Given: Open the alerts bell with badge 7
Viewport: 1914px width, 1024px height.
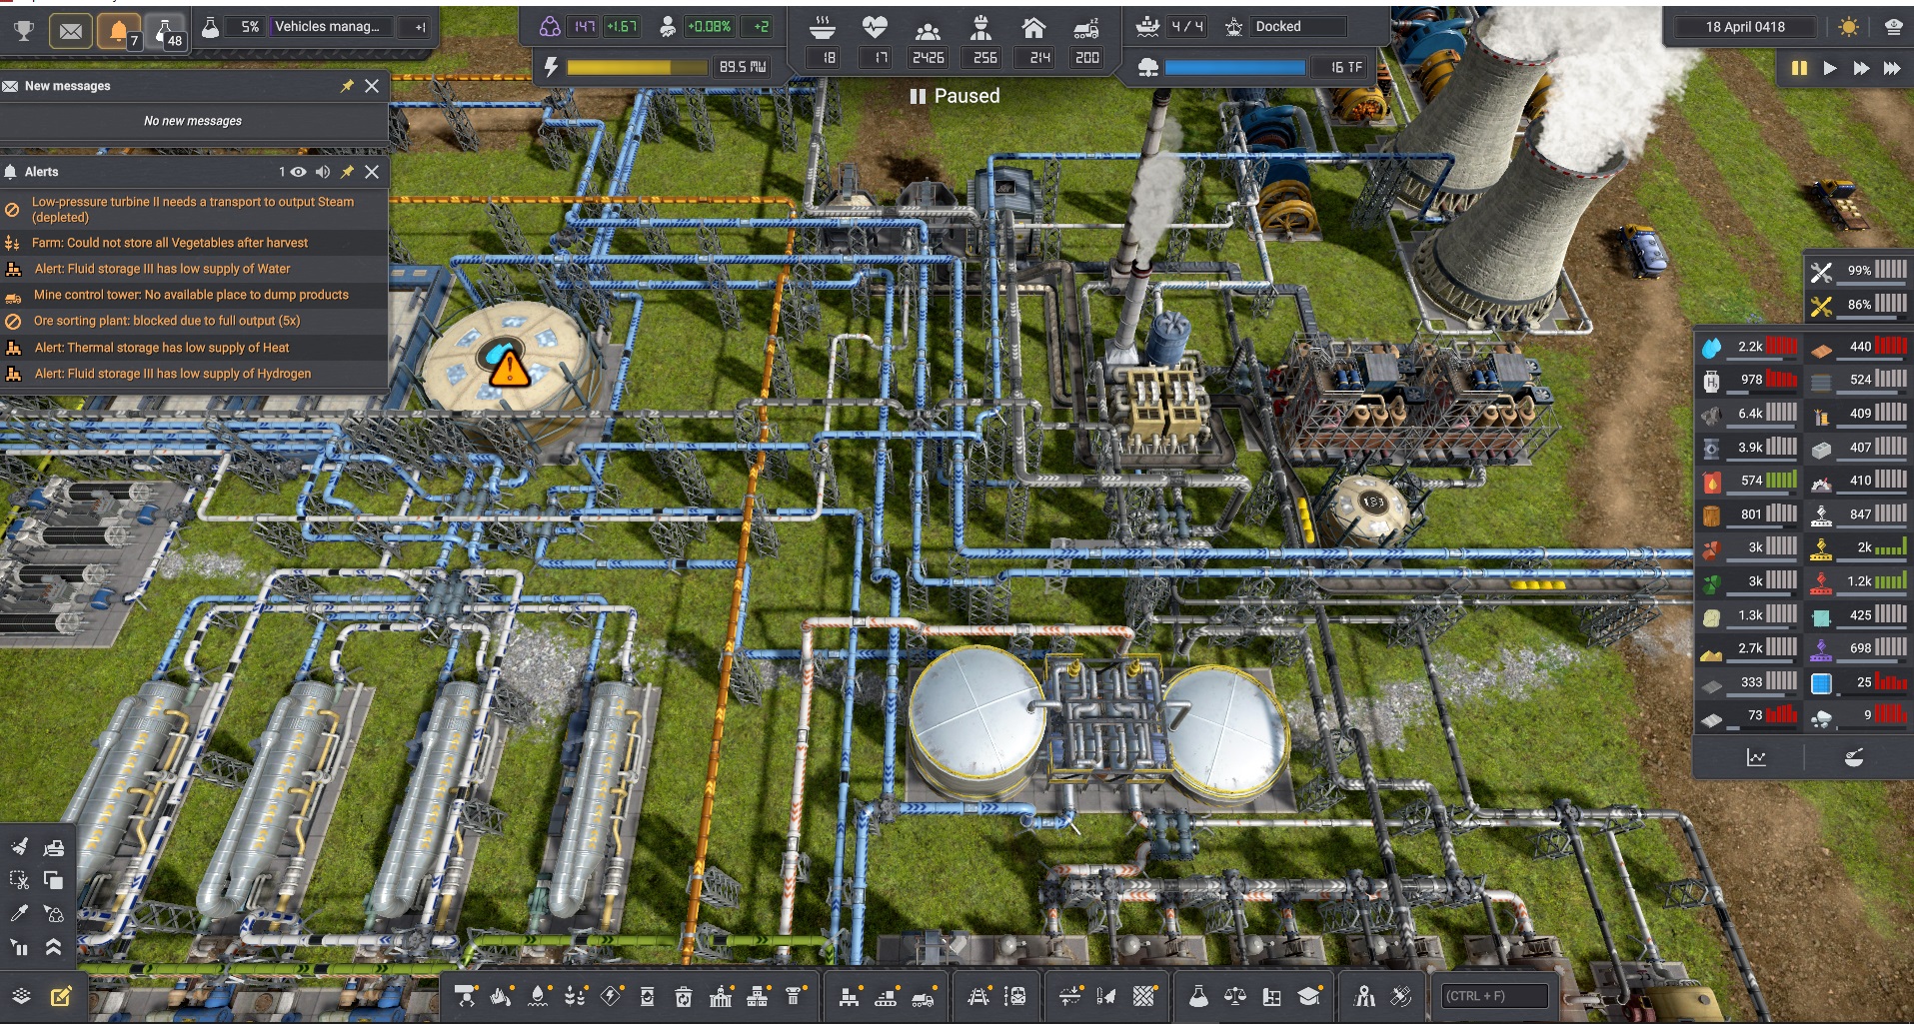Looking at the screenshot, I should pyautogui.click(x=118, y=31).
